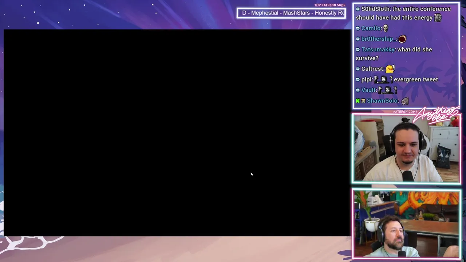
Task: Open Camilo's username in chat
Action: [x=371, y=28]
